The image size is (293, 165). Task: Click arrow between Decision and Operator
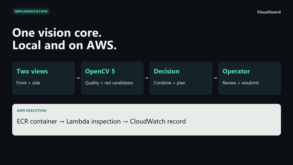pos(215,78)
